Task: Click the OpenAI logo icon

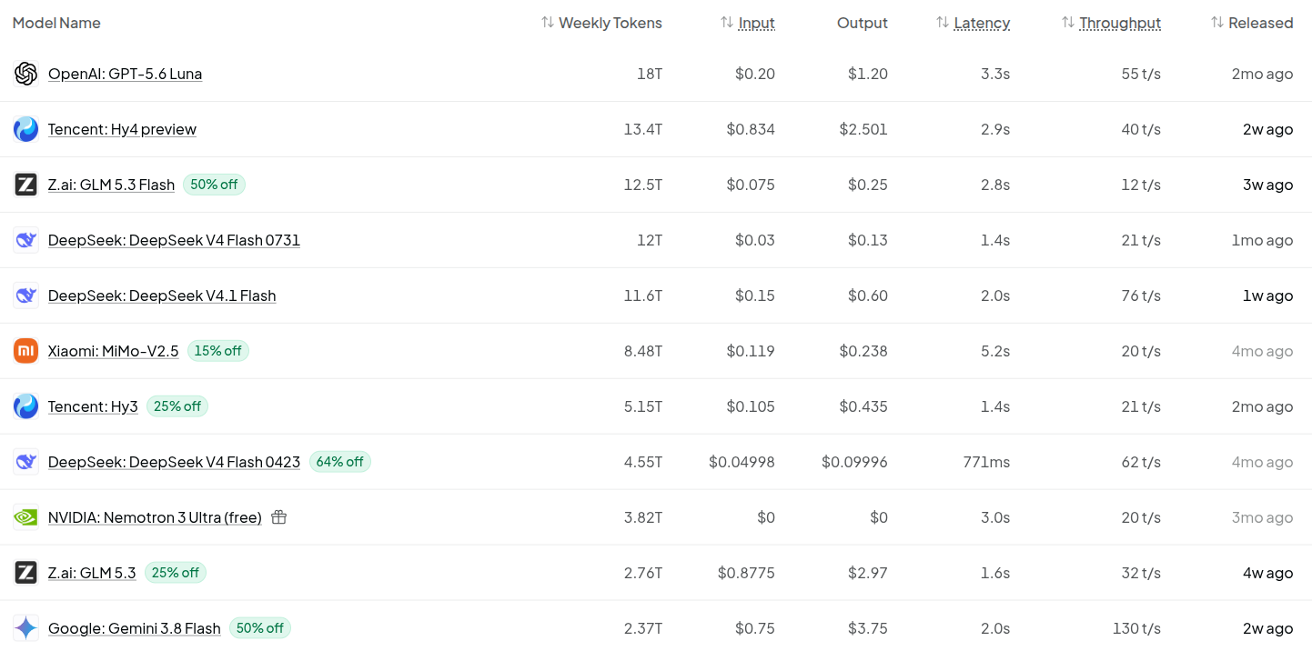Action: [25, 74]
